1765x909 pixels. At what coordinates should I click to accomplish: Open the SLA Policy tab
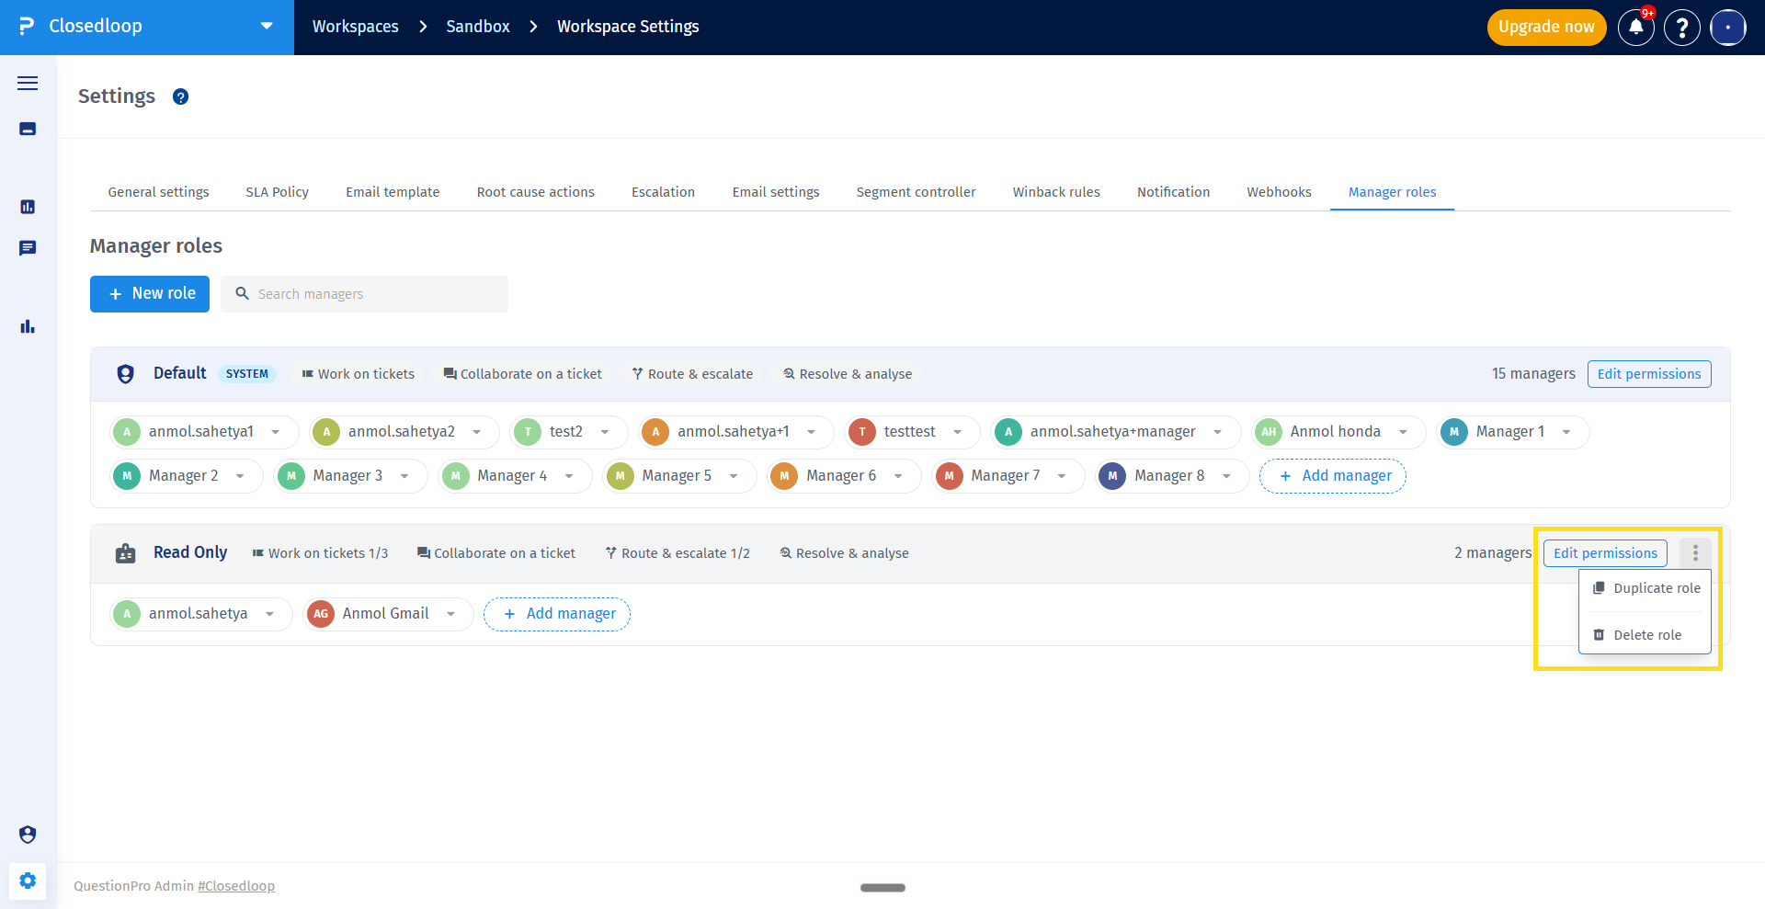[277, 192]
